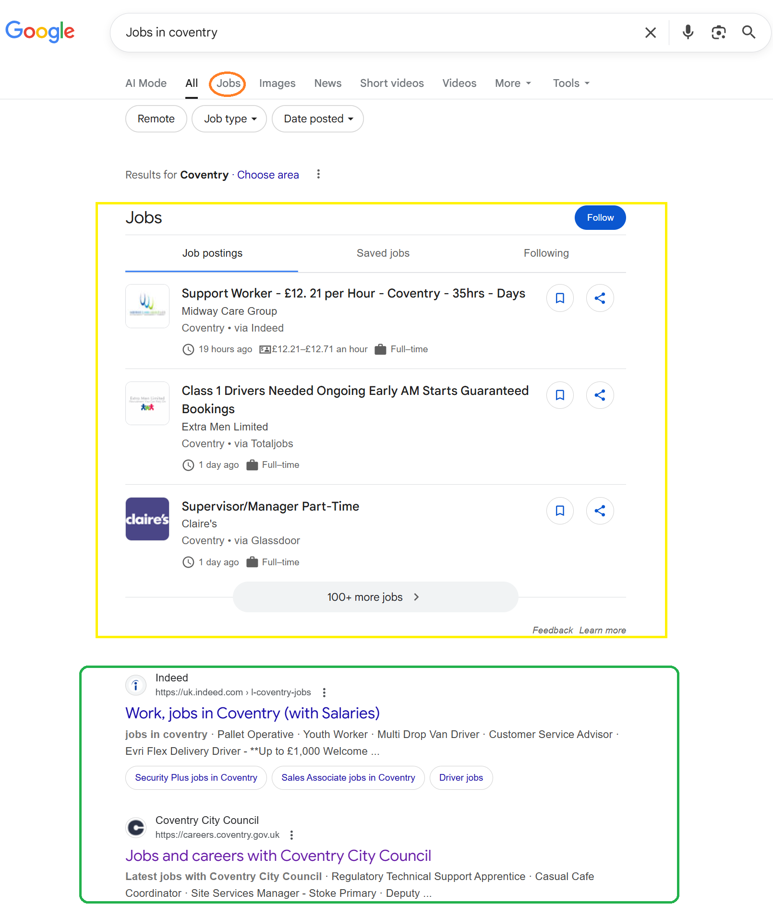This screenshot has height=905, width=773.
Task: Expand 100+ more jobs list
Action: click(x=375, y=597)
